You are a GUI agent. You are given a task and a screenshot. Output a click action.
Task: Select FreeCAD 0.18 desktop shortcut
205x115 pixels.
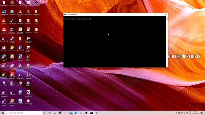(4, 39)
